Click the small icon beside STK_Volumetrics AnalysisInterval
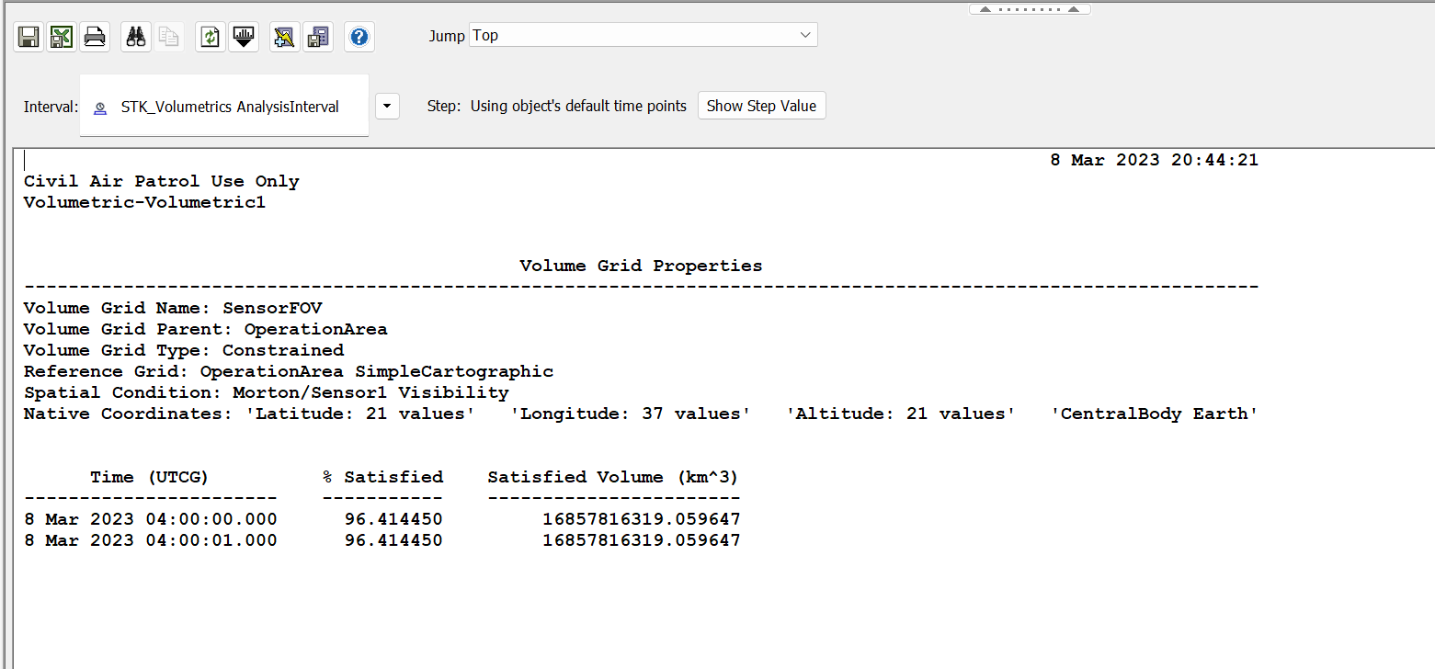The width and height of the screenshot is (1435, 669). (100, 108)
